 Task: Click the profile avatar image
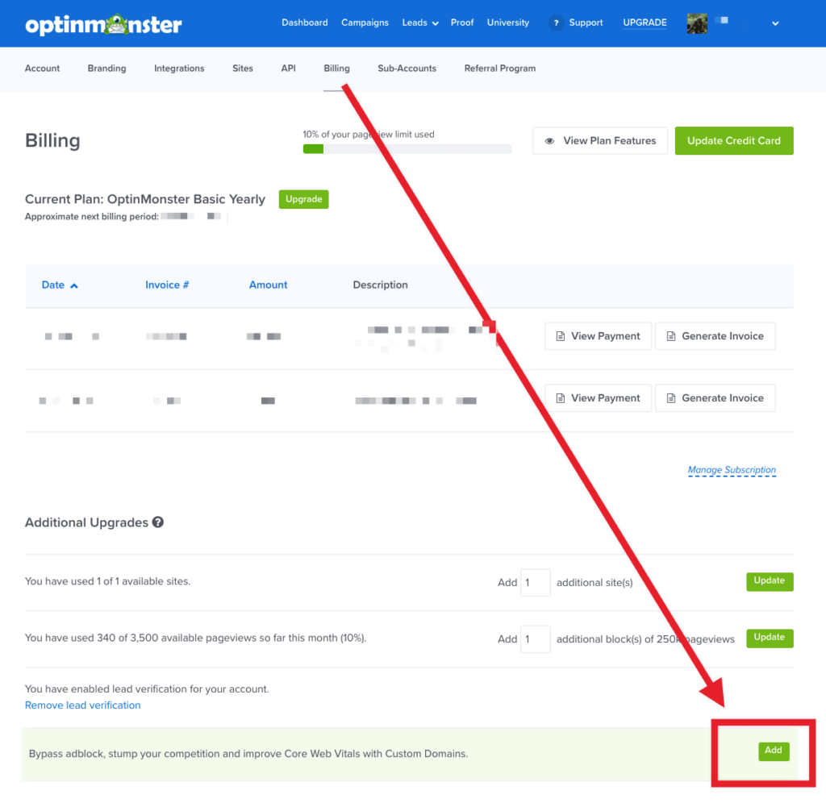pyautogui.click(x=697, y=23)
